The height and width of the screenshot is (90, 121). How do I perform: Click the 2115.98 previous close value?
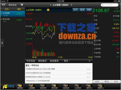116,16
